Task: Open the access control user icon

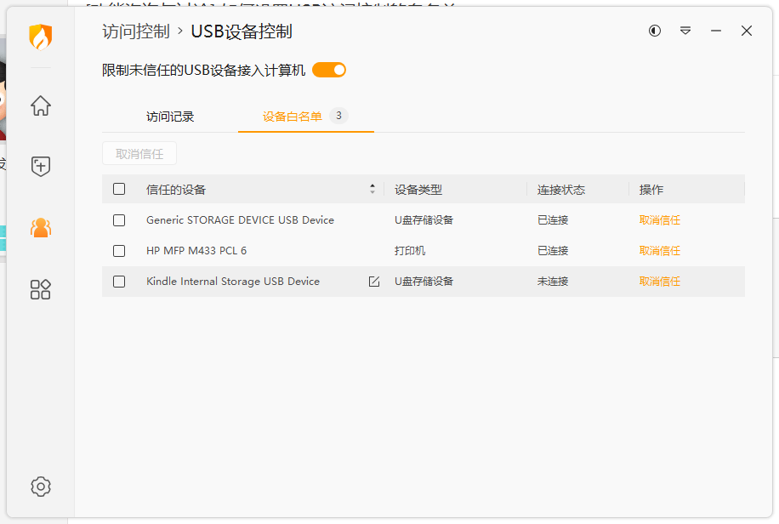Action: (41, 228)
